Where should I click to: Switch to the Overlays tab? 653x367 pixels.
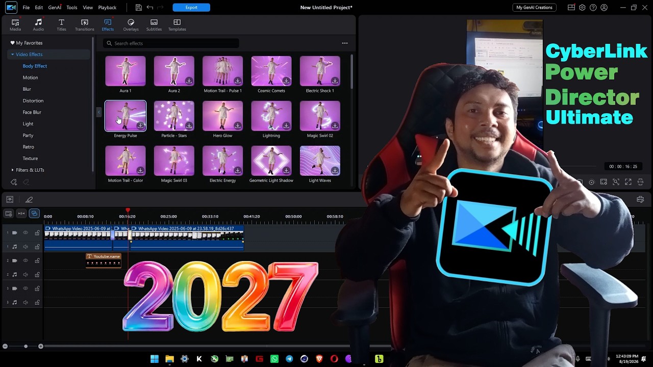131,25
